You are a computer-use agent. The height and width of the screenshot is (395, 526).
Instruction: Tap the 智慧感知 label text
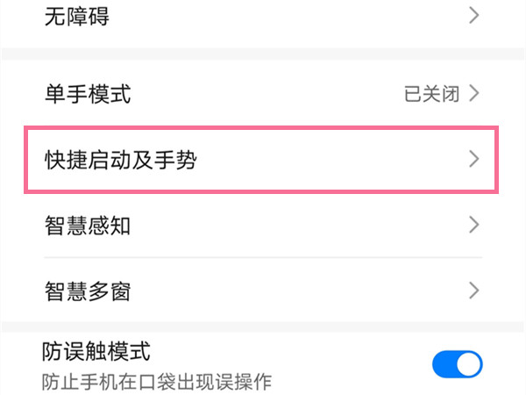[x=88, y=225]
